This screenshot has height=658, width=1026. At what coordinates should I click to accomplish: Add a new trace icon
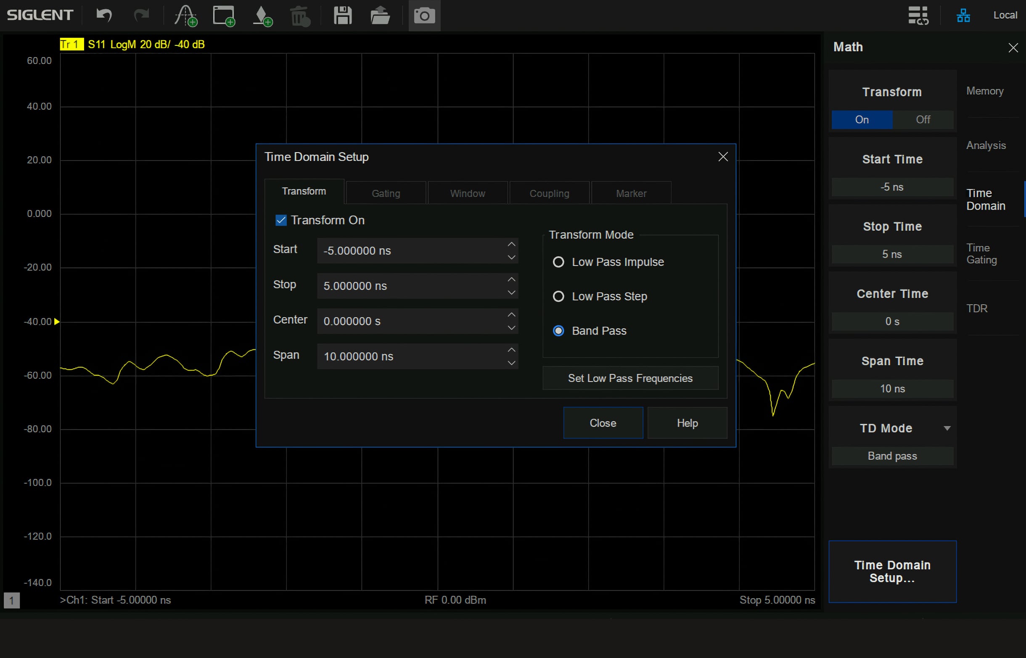click(185, 16)
